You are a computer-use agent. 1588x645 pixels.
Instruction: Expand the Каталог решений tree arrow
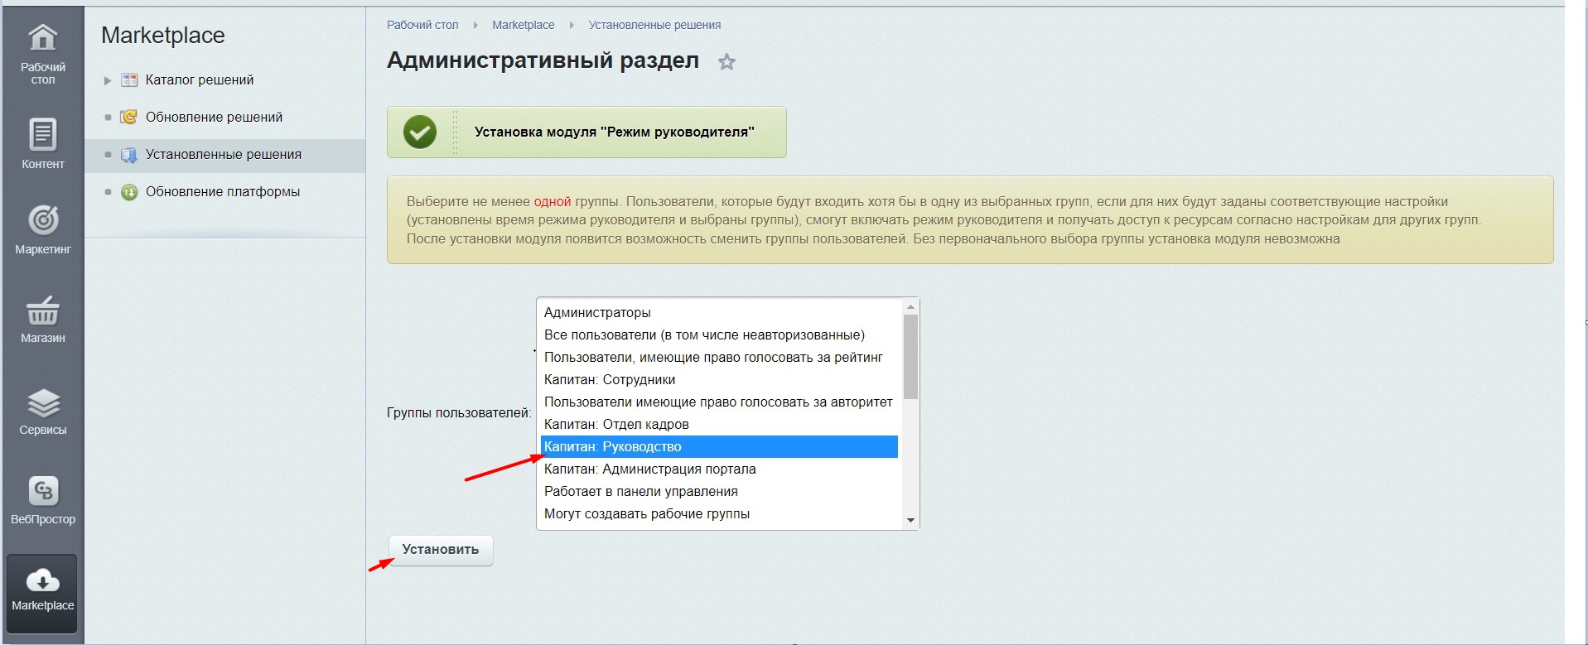(108, 80)
